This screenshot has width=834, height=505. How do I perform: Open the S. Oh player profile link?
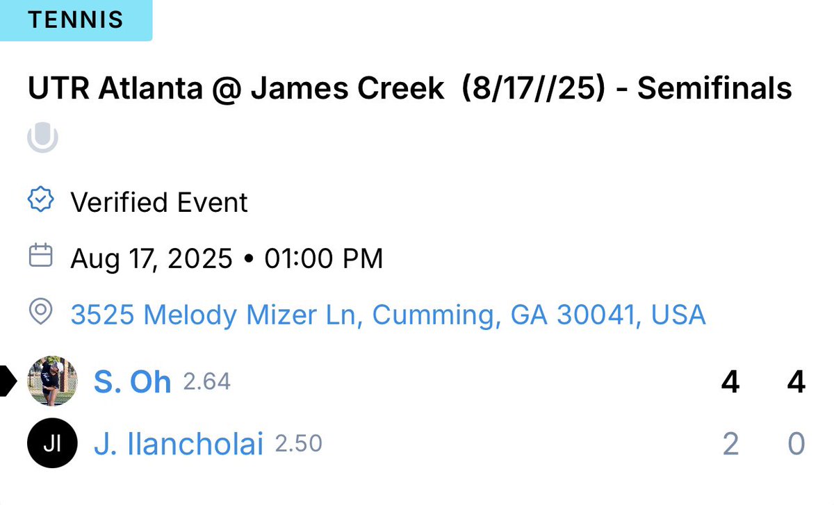(x=132, y=382)
